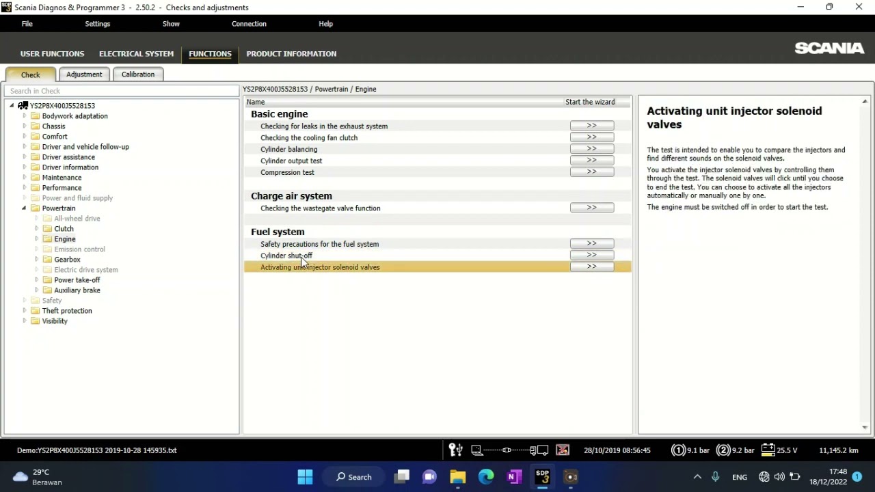Go to User Functions section
This screenshot has height=492, width=875.
tap(52, 54)
